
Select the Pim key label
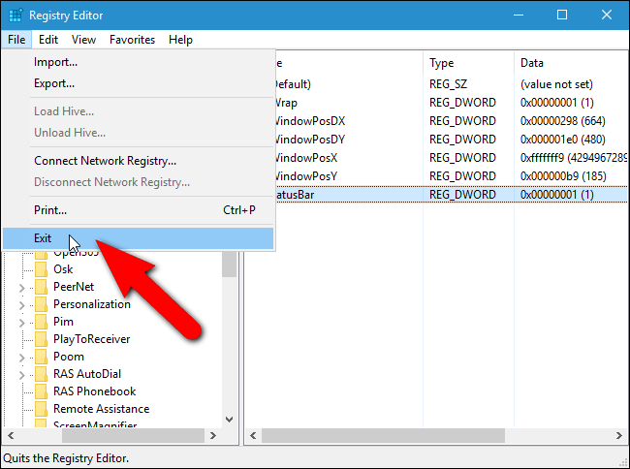(63, 322)
